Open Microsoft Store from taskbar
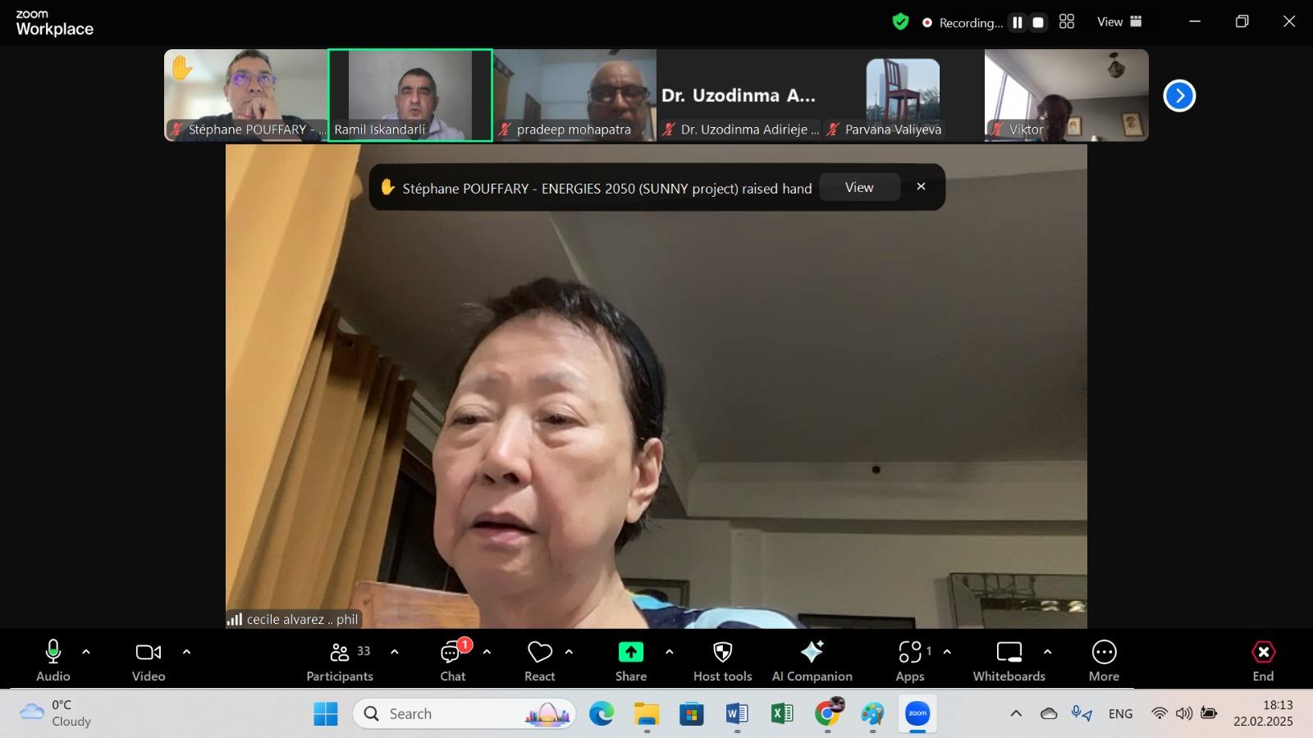The height and width of the screenshot is (738, 1313). click(x=692, y=714)
